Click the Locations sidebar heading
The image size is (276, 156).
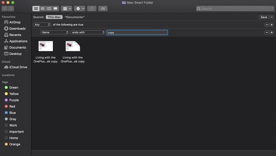[8, 75]
